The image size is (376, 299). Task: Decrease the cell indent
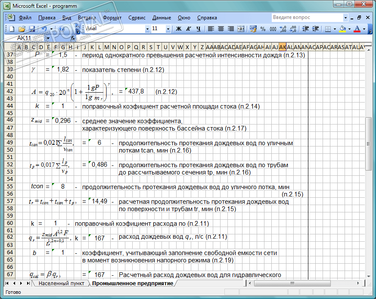(305, 29)
